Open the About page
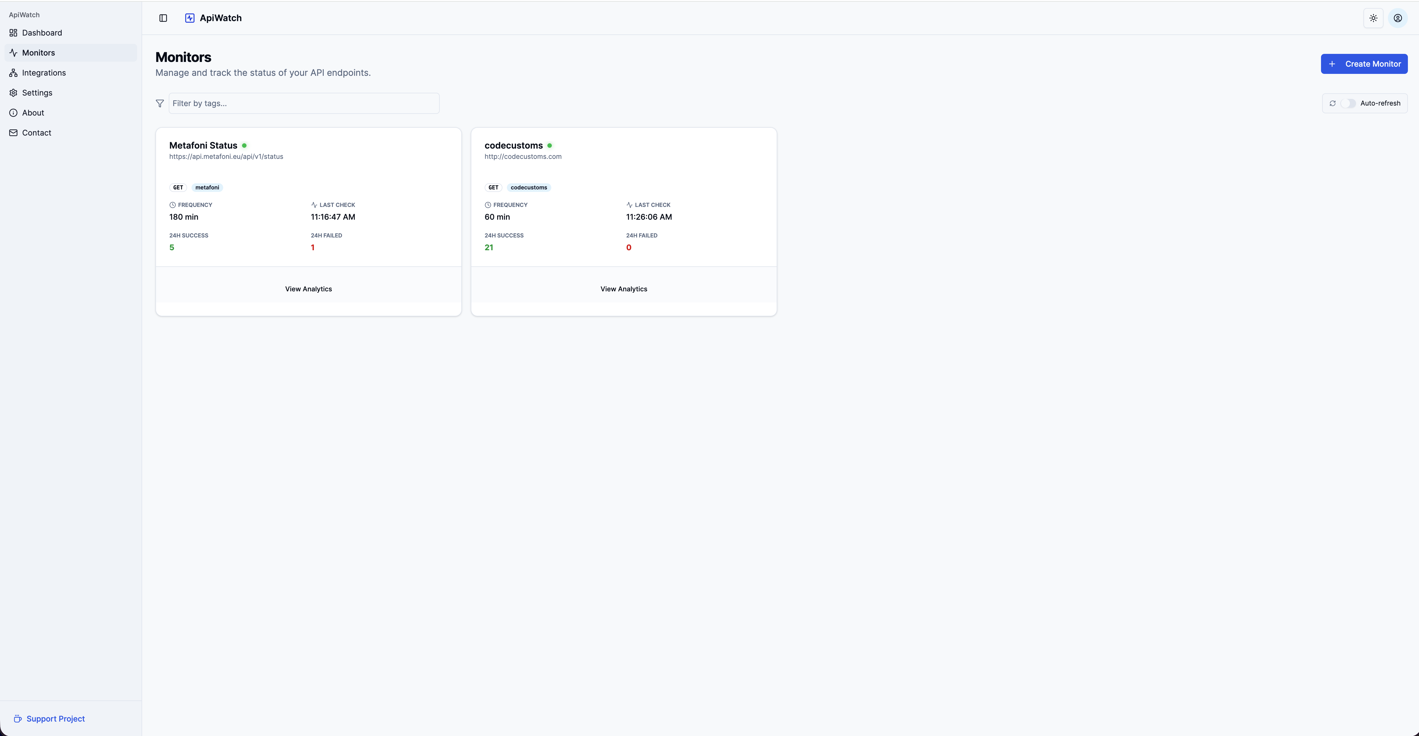The width and height of the screenshot is (1419, 736). click(x=33, y=113)
